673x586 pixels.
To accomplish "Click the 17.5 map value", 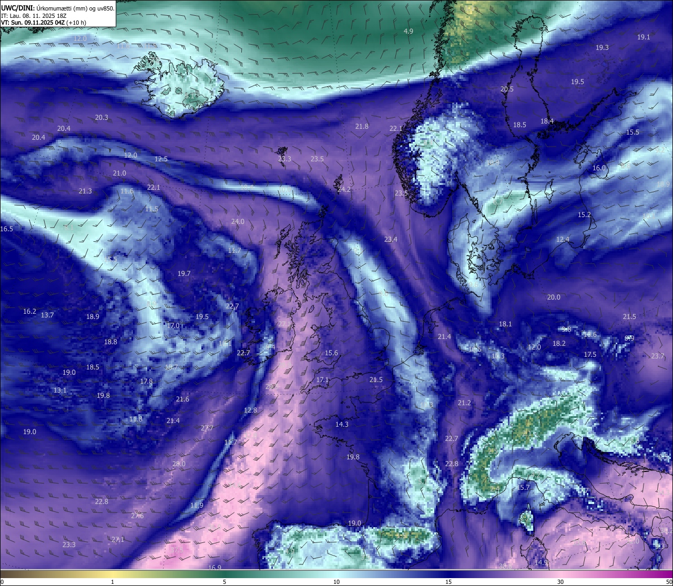I will tap(590, 355).
